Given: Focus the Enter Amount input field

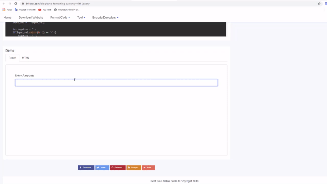Looking at the screenshot, I should 116,83.
